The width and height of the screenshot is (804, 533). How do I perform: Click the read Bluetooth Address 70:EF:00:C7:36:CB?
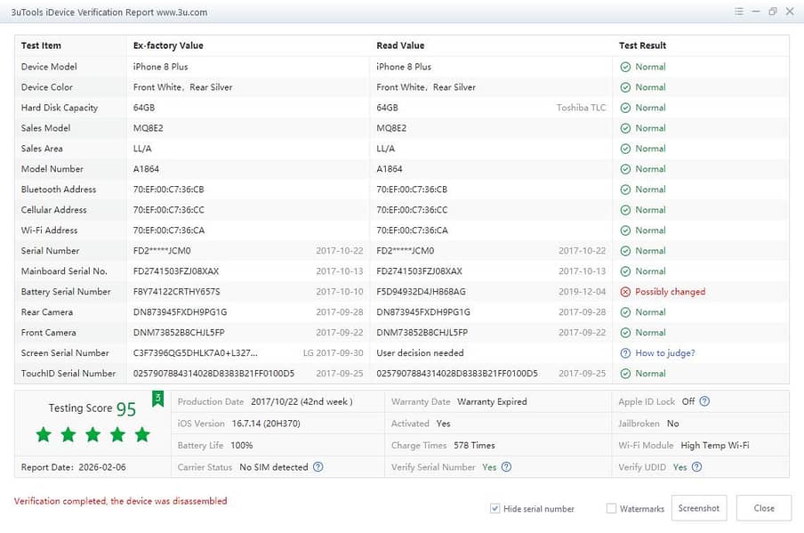point(412,190)
